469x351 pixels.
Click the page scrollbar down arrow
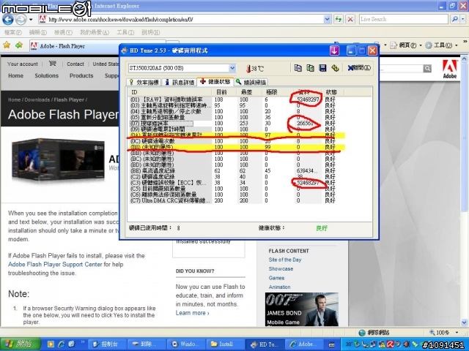pyautogui.click(x=464, y=322)
